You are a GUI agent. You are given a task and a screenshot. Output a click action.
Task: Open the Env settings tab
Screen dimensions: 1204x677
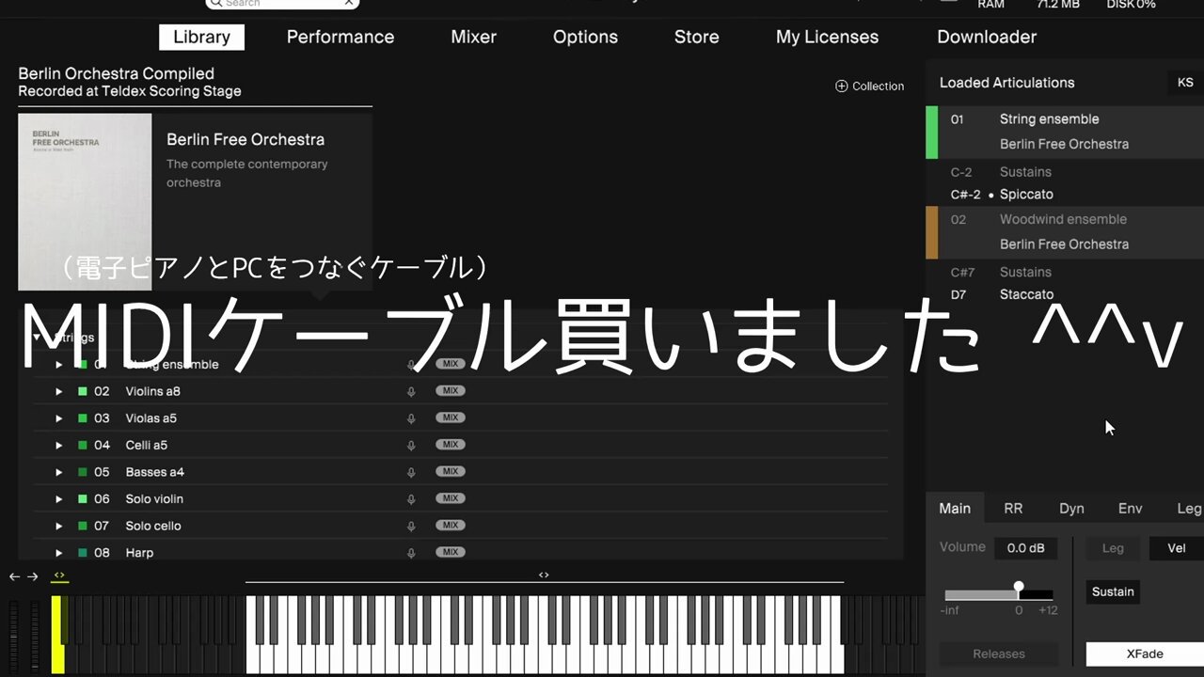coord(1130,508)
